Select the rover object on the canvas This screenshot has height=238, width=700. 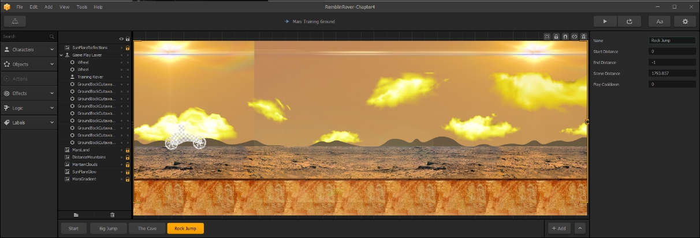point(185,138)
